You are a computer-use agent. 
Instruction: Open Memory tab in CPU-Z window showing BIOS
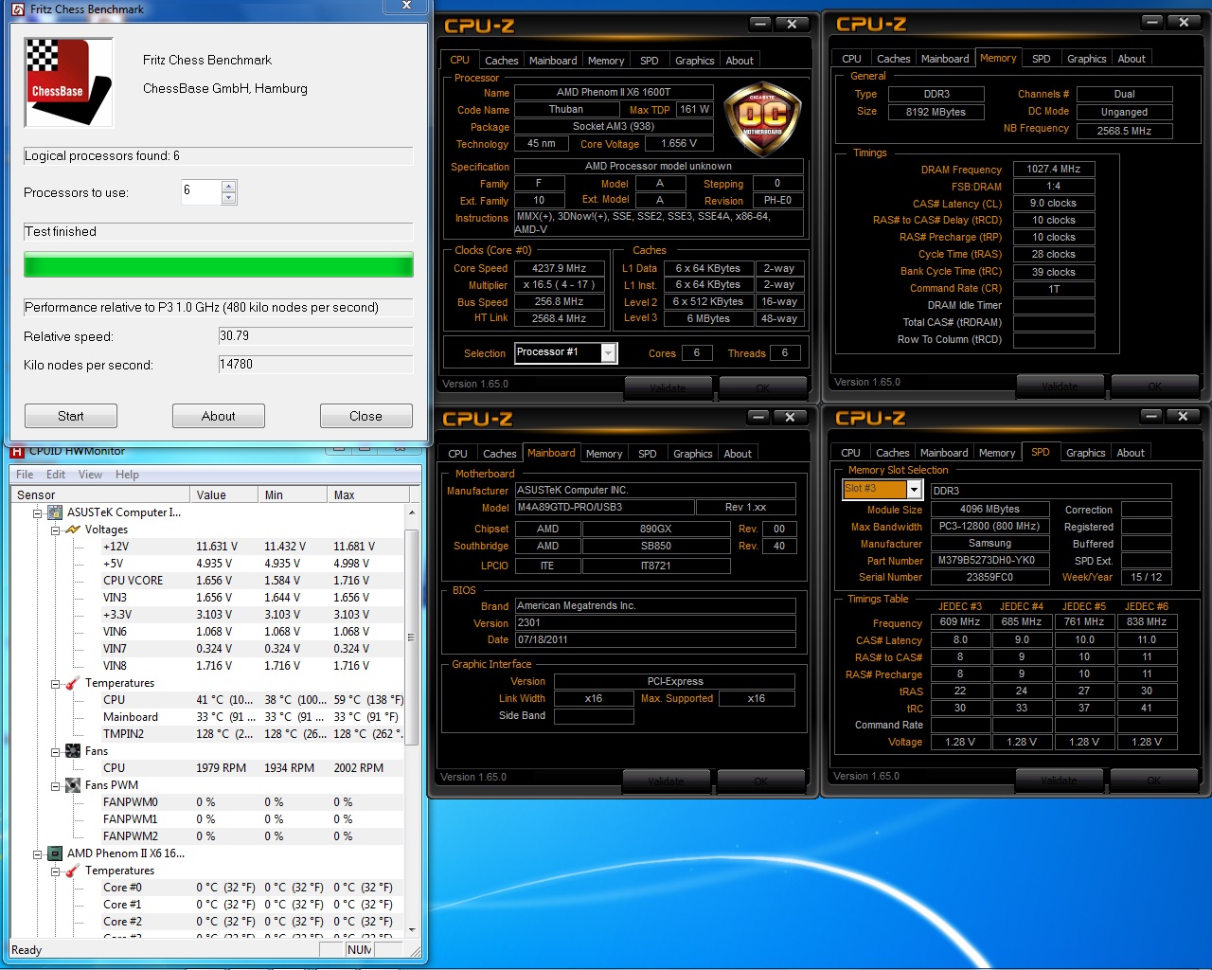click(x=604, y=454)
